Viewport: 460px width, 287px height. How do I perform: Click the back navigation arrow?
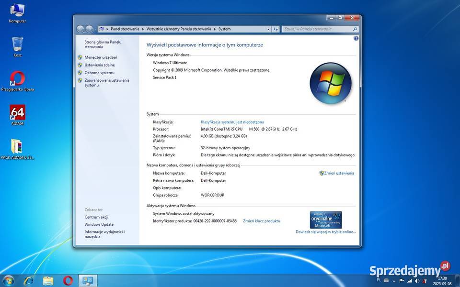[x=80, y=29]
